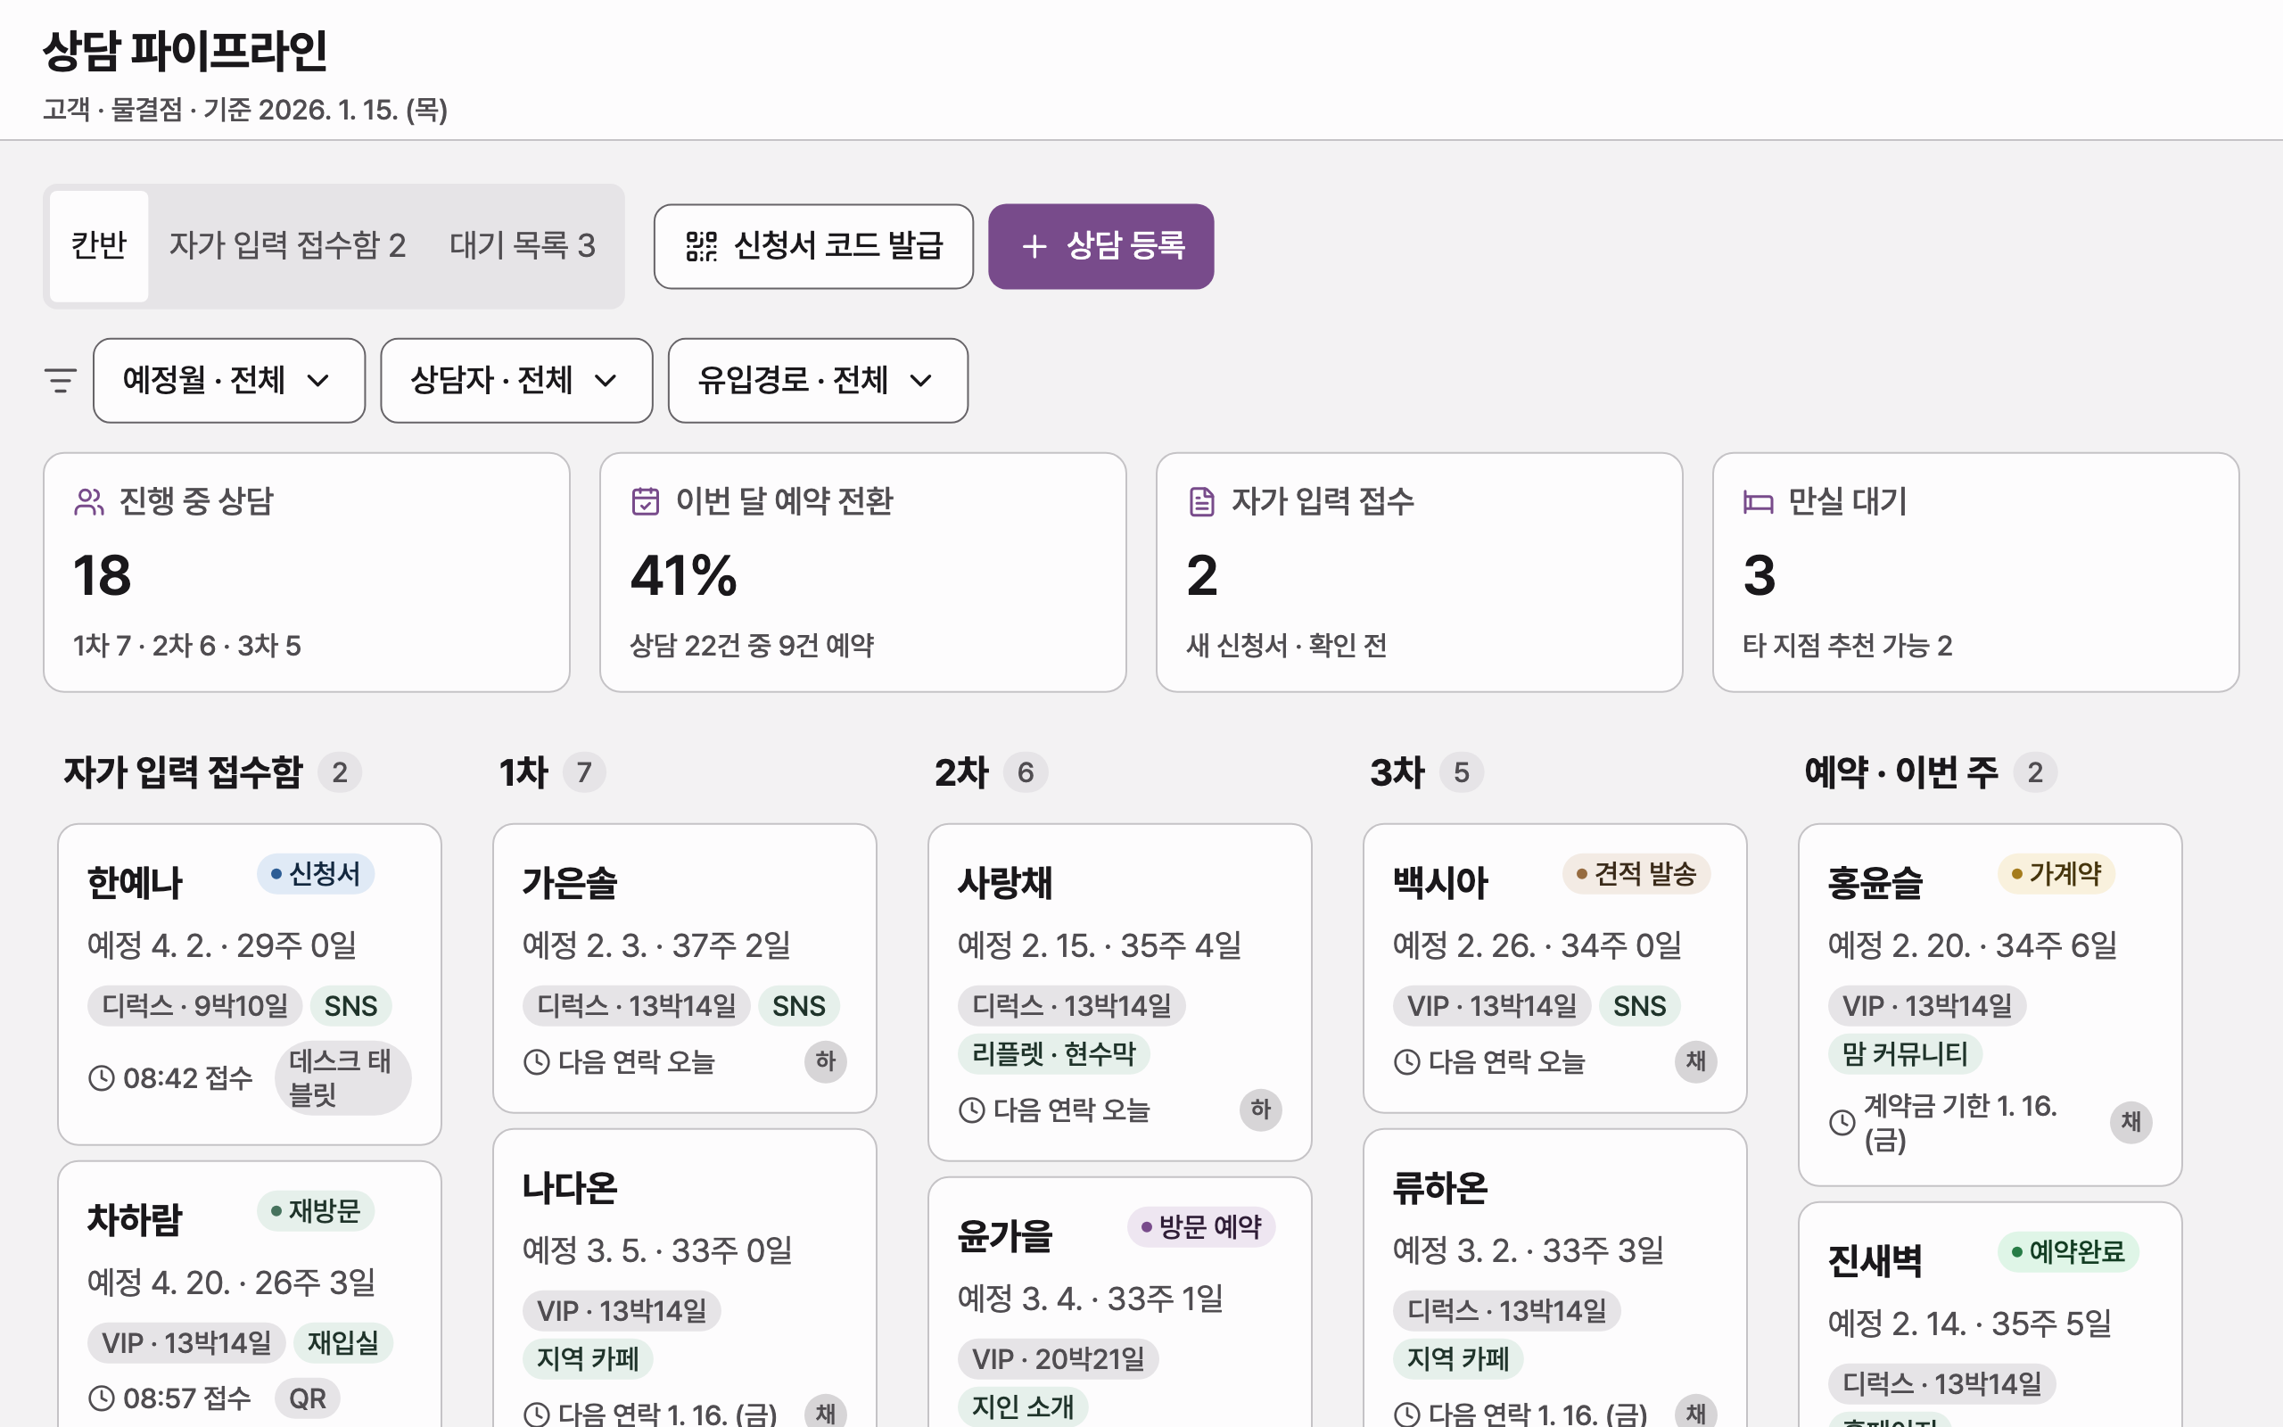Click the 가계약 badge on 홍윤슬 card
The image size is (2283, 1427).
click(2056, 874)
